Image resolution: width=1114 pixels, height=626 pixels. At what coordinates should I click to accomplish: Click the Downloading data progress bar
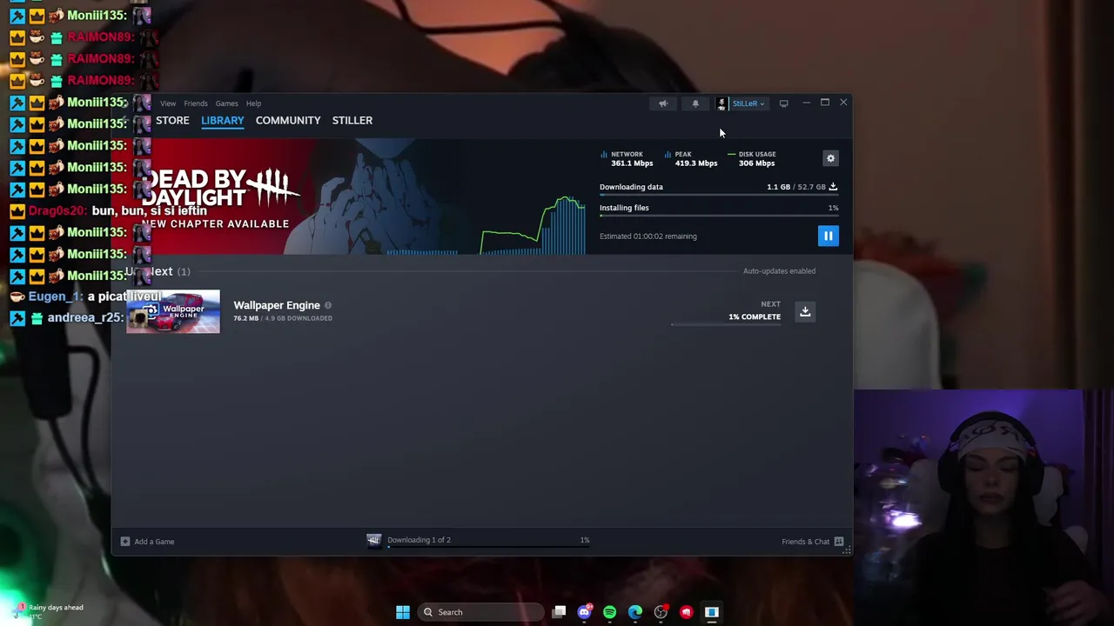pos(719,196)
